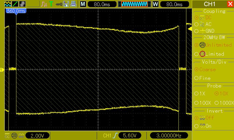Click the pink pulse measurement icon
The width and height of the screenshot is (234, 140).
[44, 4]
